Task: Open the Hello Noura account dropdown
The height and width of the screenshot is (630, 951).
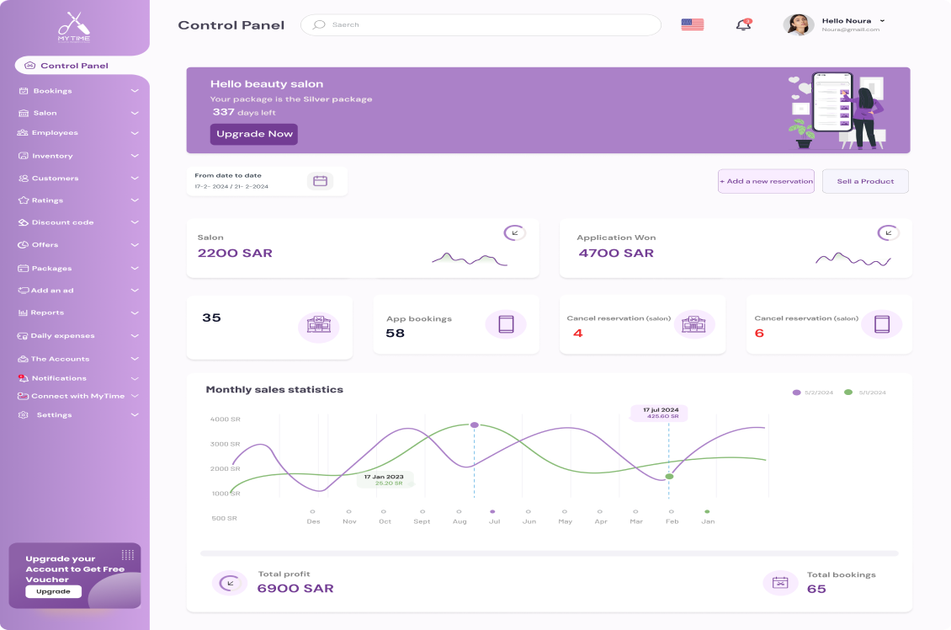Action: click(x=882, y=21)
